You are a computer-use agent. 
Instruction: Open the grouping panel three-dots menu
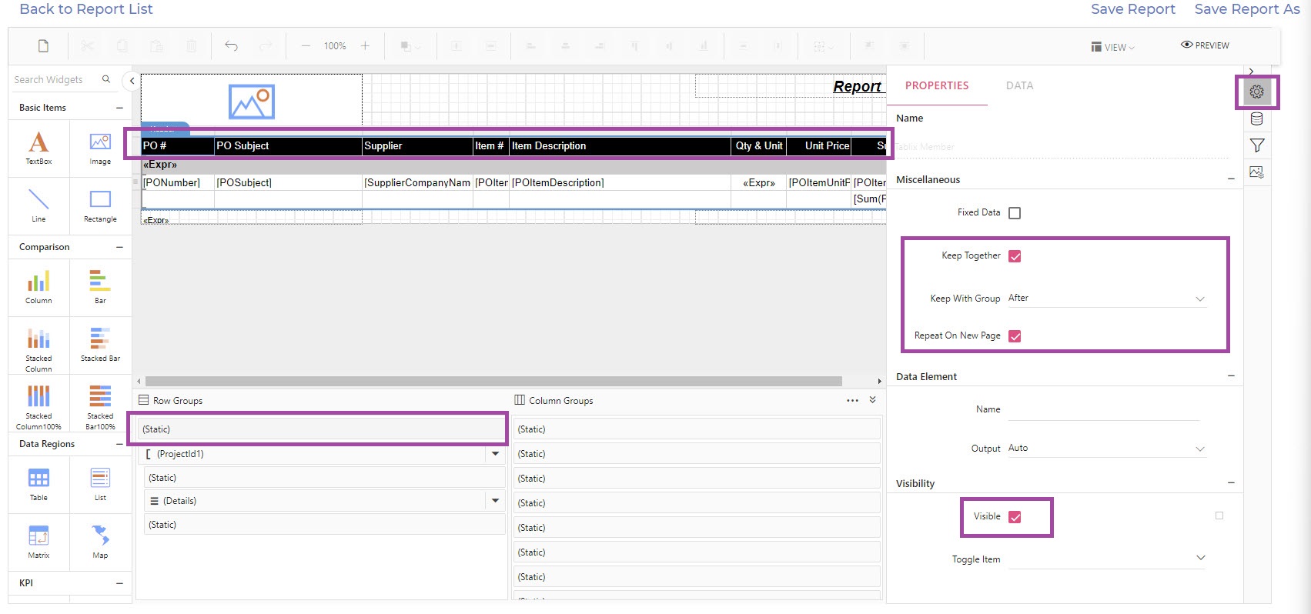852,400
